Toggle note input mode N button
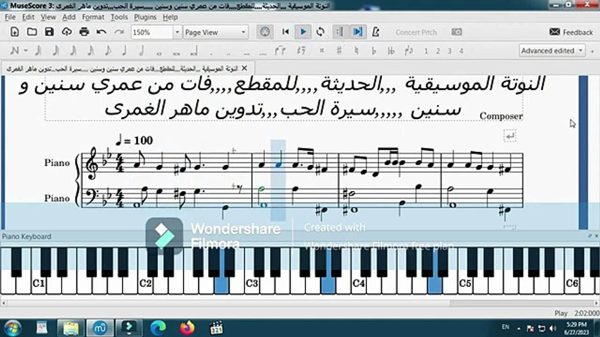 click(15, 51)
